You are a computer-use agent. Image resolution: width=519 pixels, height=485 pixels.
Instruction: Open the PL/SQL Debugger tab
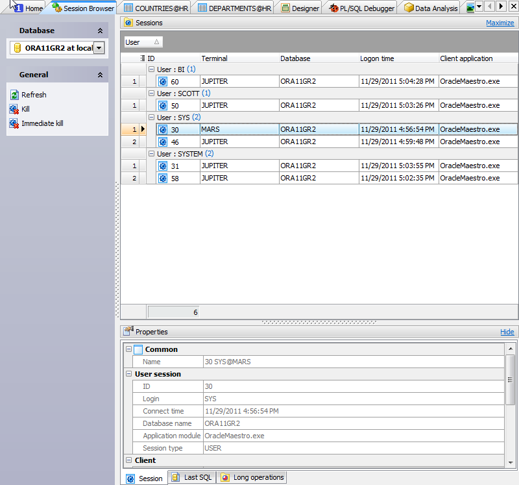[x=359, y=8]
